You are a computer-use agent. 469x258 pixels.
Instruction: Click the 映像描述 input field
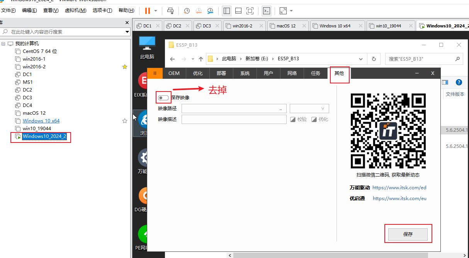234,119
